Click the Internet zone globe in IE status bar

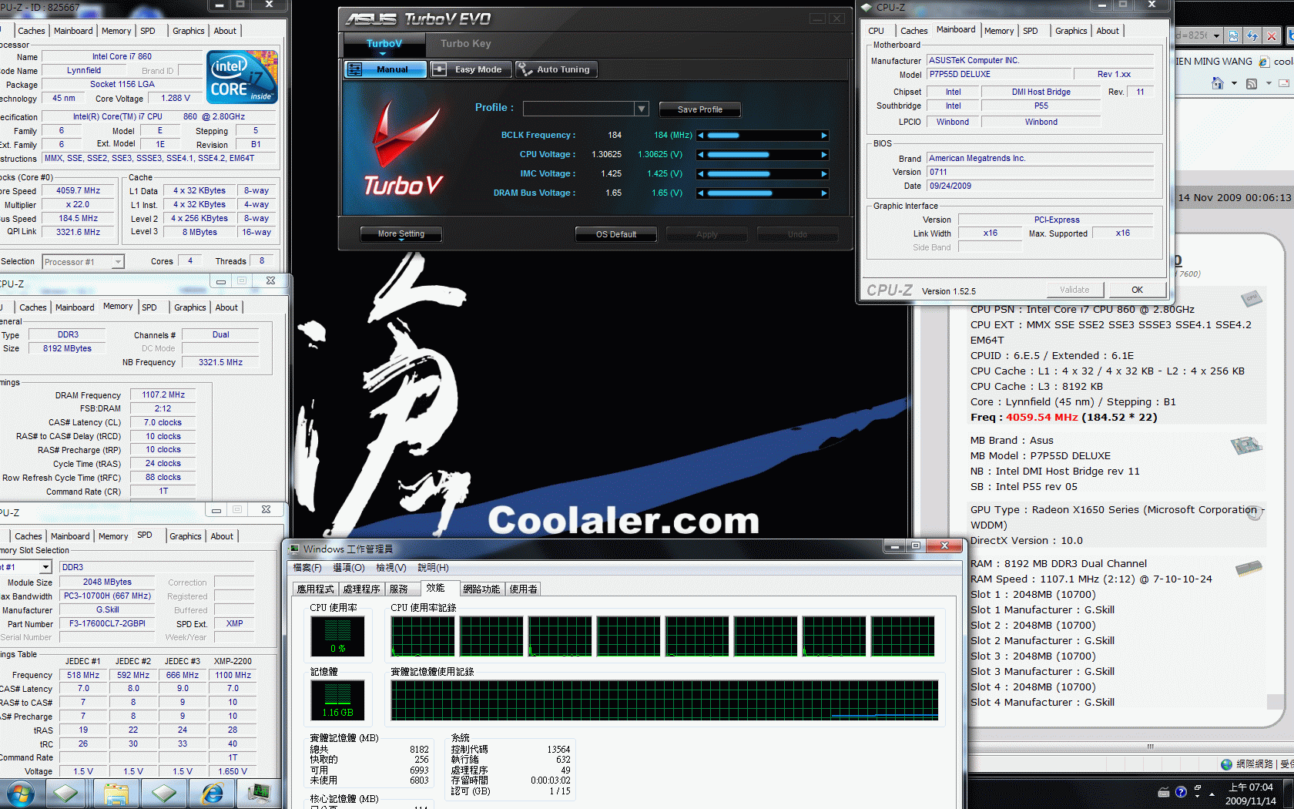[1227, 764]
